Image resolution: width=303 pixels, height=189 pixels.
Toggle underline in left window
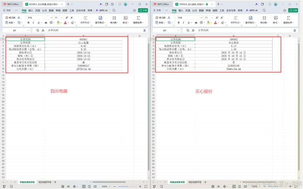point(38,22)
